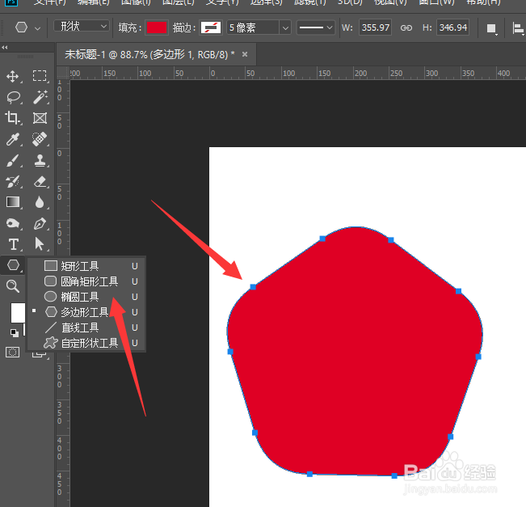
Task: Click the stroke (描边) swatch
Action: 211,27
